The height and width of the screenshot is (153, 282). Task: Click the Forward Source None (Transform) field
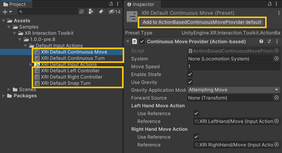(230, 98)
